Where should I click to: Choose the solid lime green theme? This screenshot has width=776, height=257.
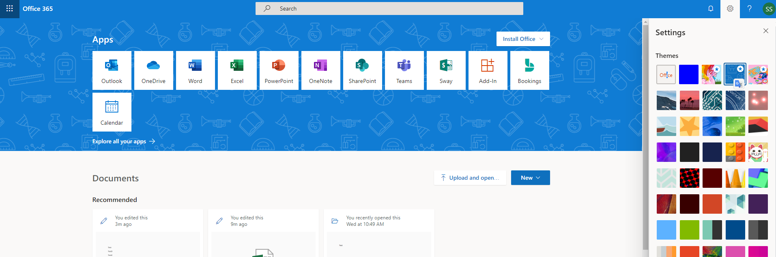coord(689,230)
